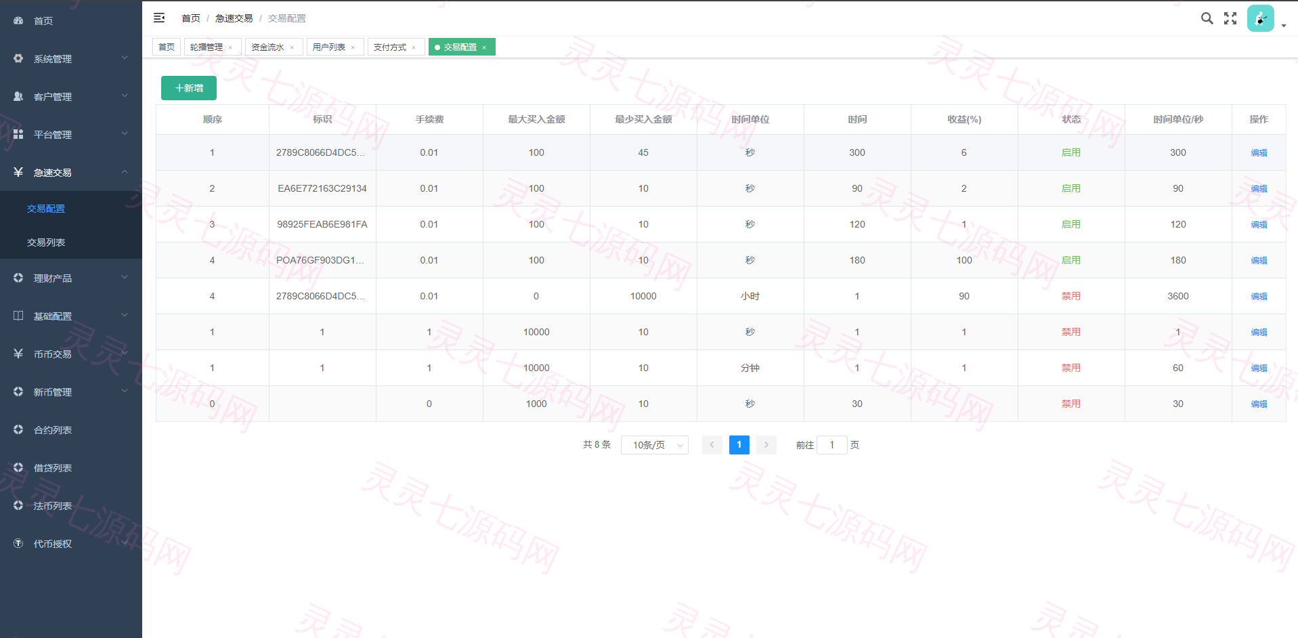Click the 币币交易 yen icon
Viewport: 1298px width, 638px height.
coord(18,354)
